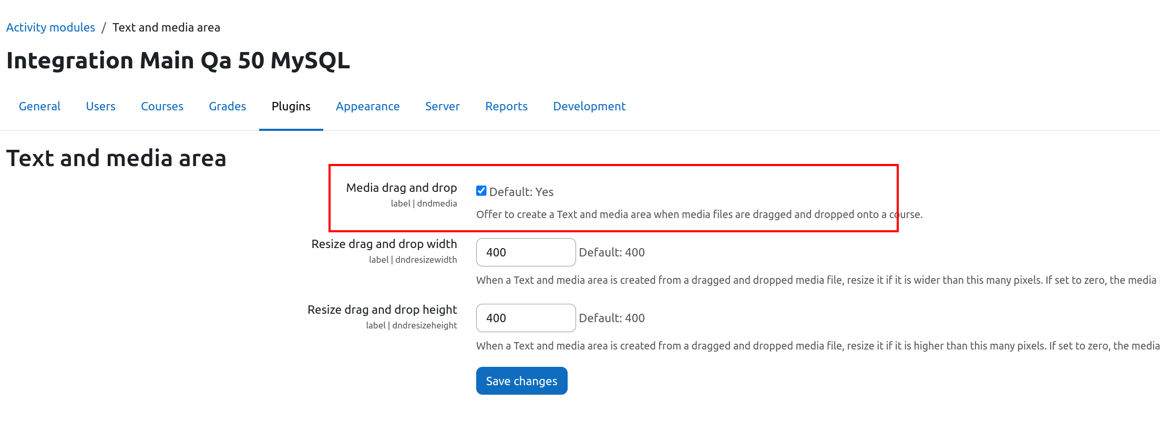Click the 'Media drag and drop' setting label

pos(401,188)
